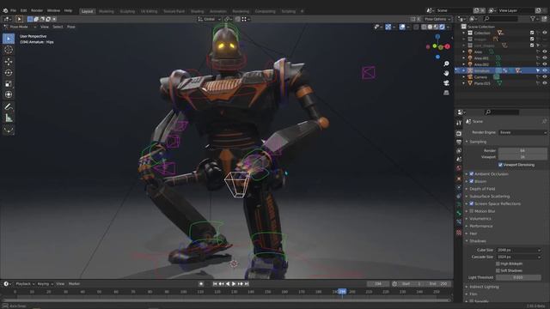The image size is (550, 309).
Task: Click the Render samples field
Action: coord(522,151)
